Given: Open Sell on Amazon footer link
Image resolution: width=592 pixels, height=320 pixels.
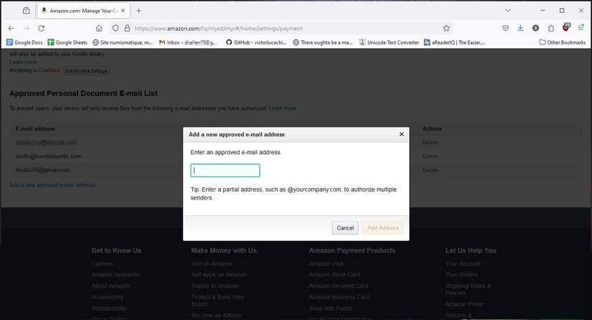Looking at the screenshot, I should (212, 264).
